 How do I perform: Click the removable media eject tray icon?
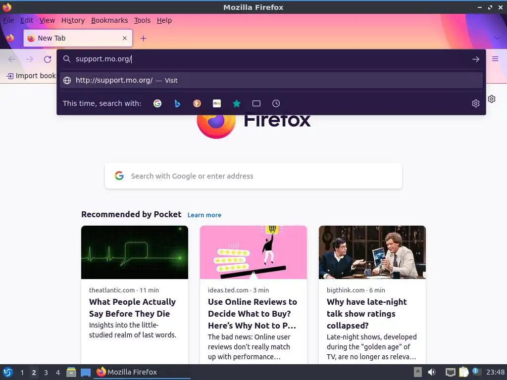tap(418, 372)
